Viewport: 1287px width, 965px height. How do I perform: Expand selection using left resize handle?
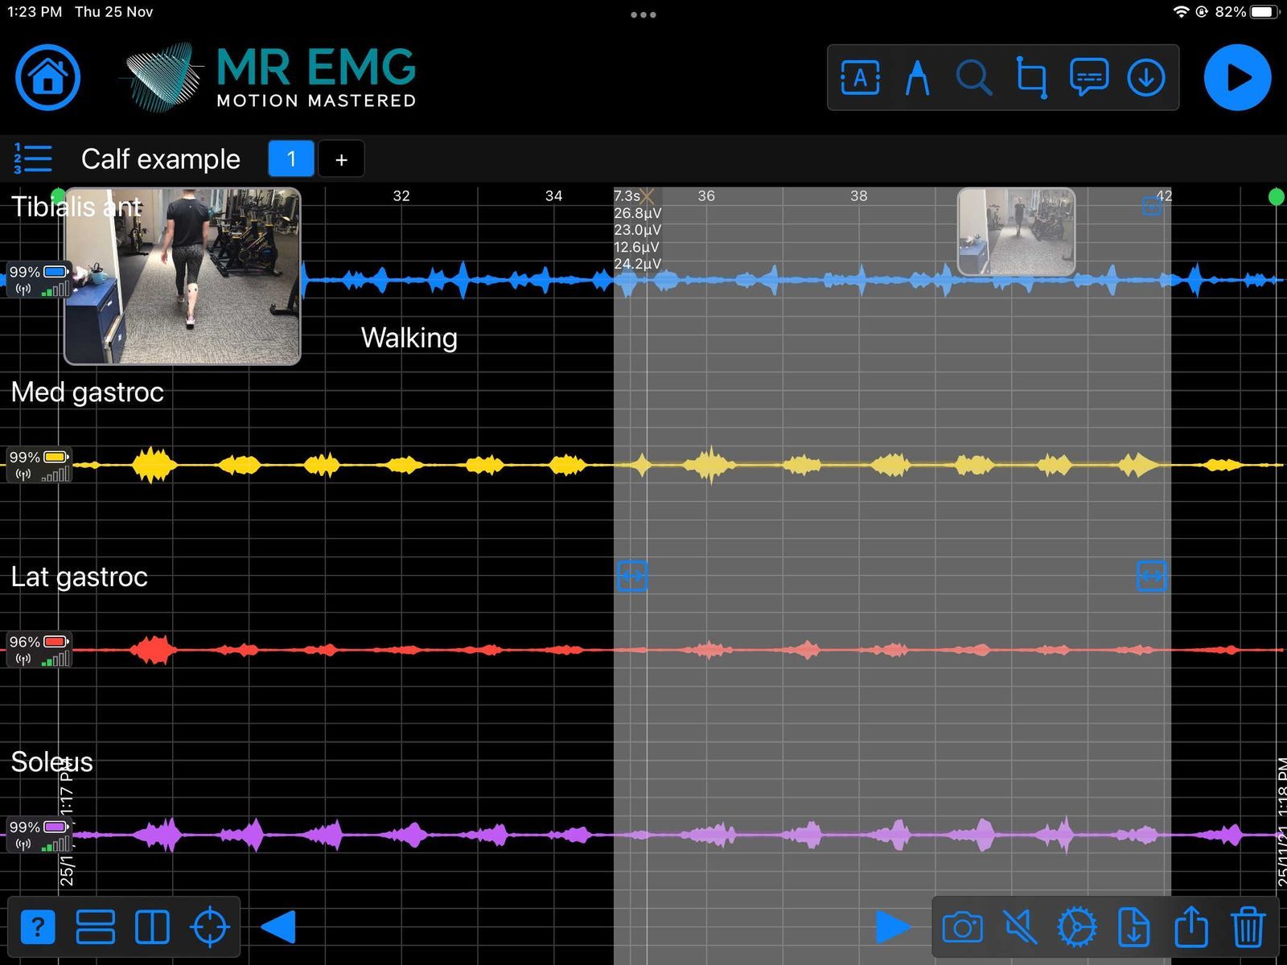click(631, 576)
